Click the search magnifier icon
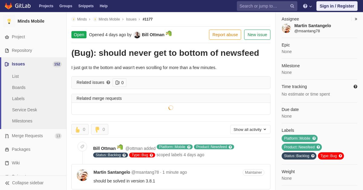 292,6
